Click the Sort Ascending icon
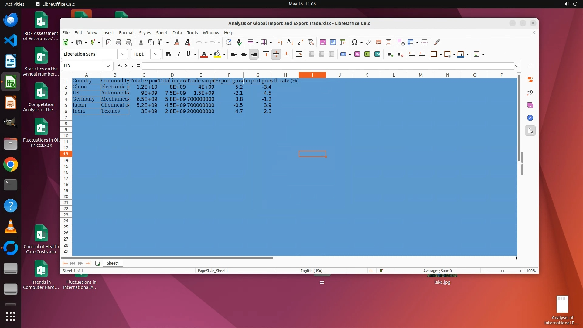This screenshot has width=583, height=328. click(290, 43)
